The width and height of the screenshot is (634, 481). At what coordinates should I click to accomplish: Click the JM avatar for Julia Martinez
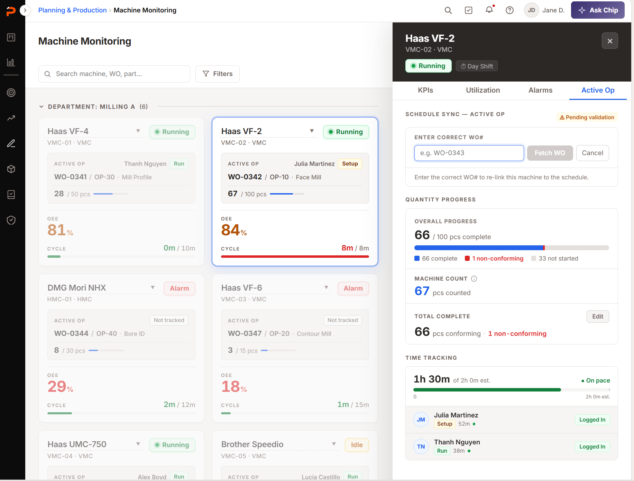[x=421, y=419]
